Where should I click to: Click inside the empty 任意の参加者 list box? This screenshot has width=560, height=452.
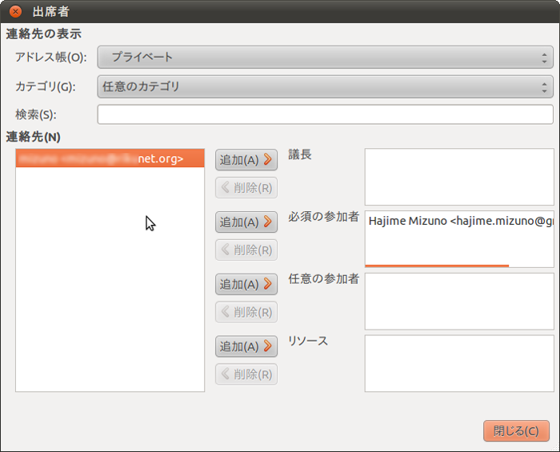(459, 302)
